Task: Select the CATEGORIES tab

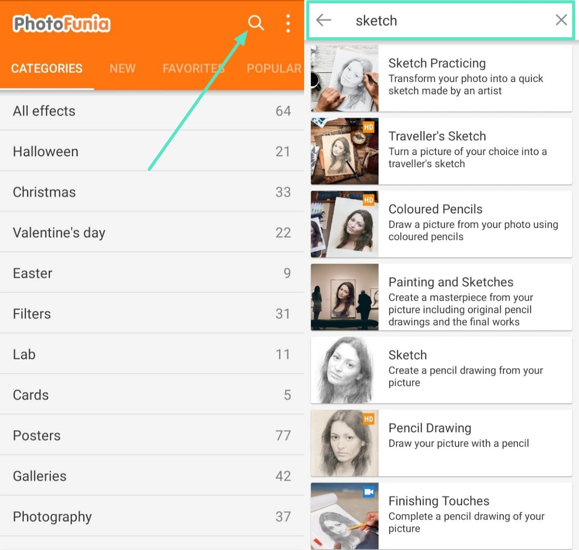Action: click(47, 68)
